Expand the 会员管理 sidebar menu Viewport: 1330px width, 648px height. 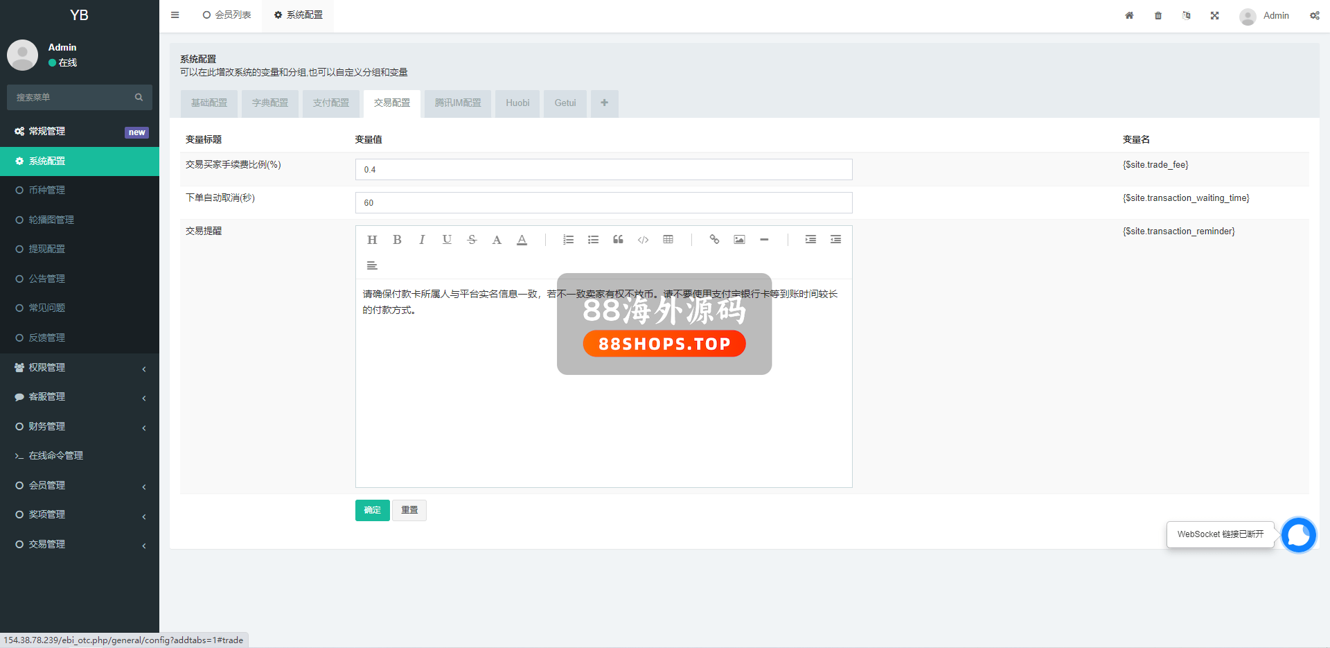coord(80,485)
